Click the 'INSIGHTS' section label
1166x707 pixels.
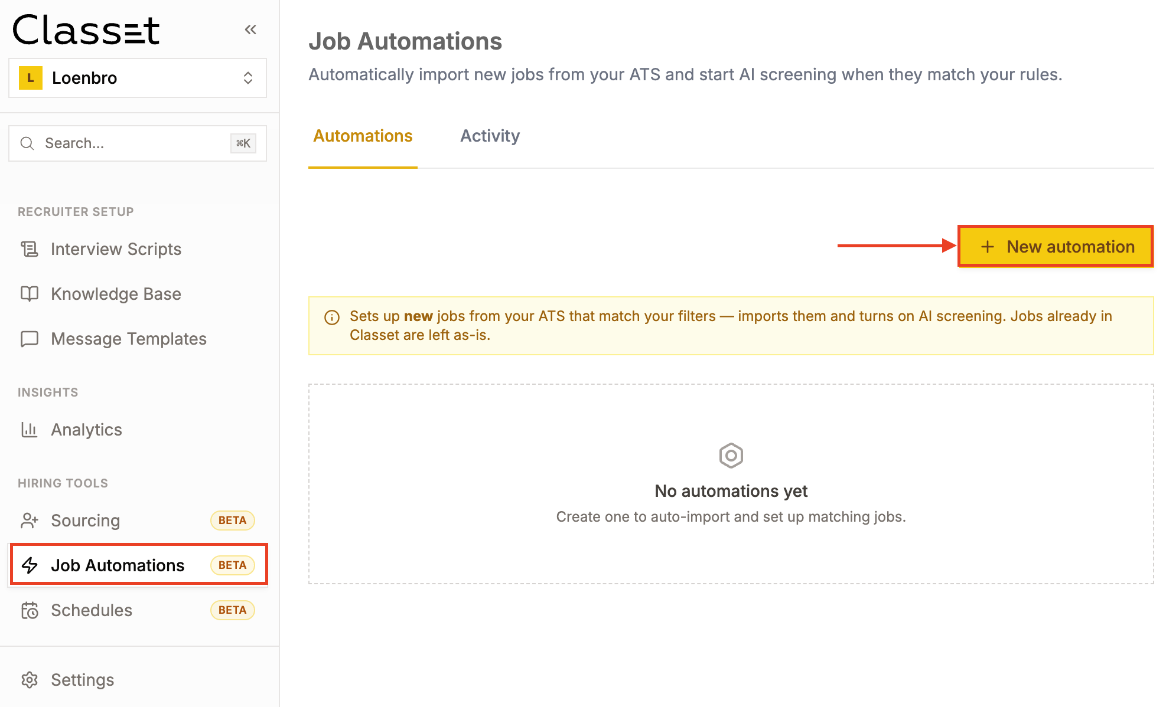(x=48, y=392)
